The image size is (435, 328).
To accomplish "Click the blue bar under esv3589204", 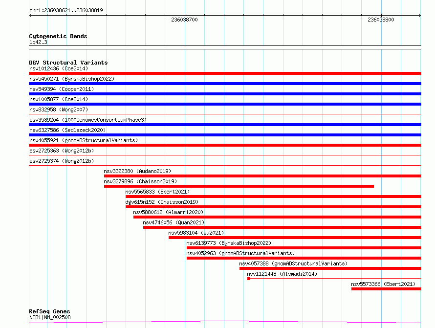I will [225, 125].
